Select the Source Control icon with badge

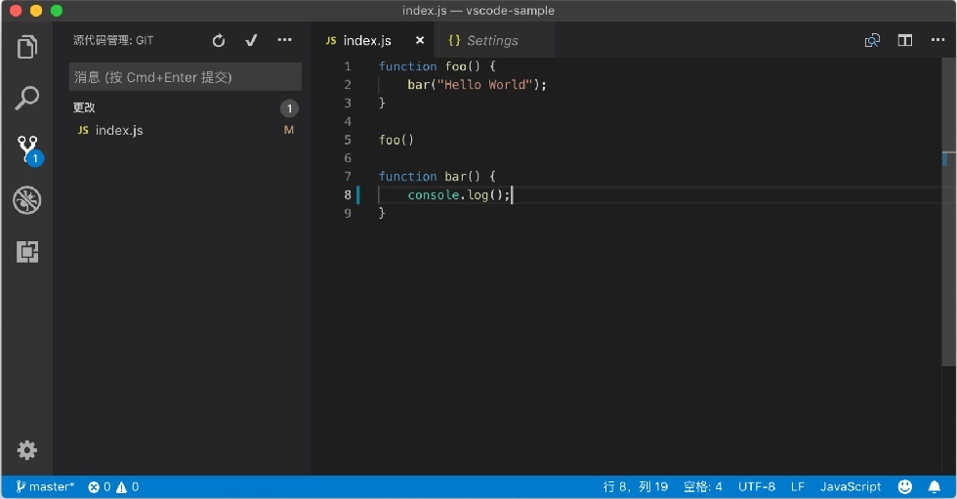click(28, 150)
